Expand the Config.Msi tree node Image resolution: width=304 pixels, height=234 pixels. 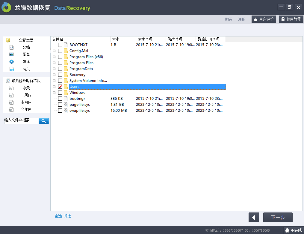point(54,51)
